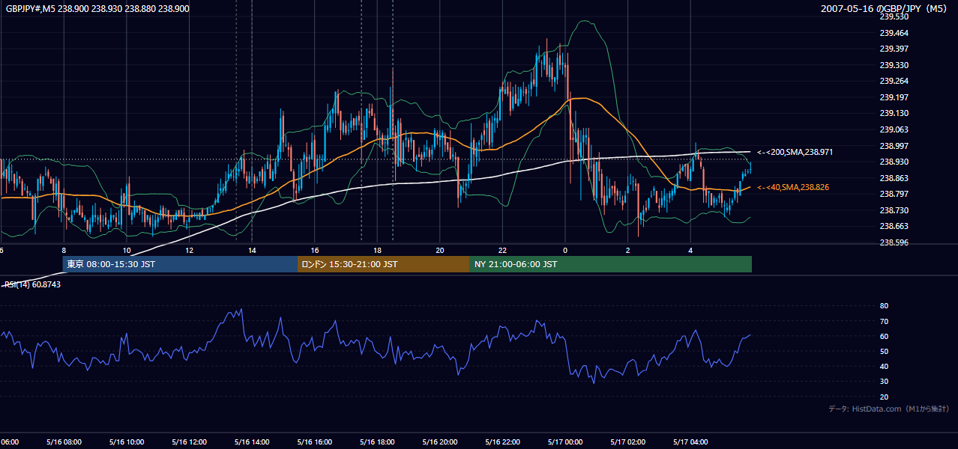The image size is (958, 449).
Task: Click RSI scale value 20
Action: (x=884, y=397)
